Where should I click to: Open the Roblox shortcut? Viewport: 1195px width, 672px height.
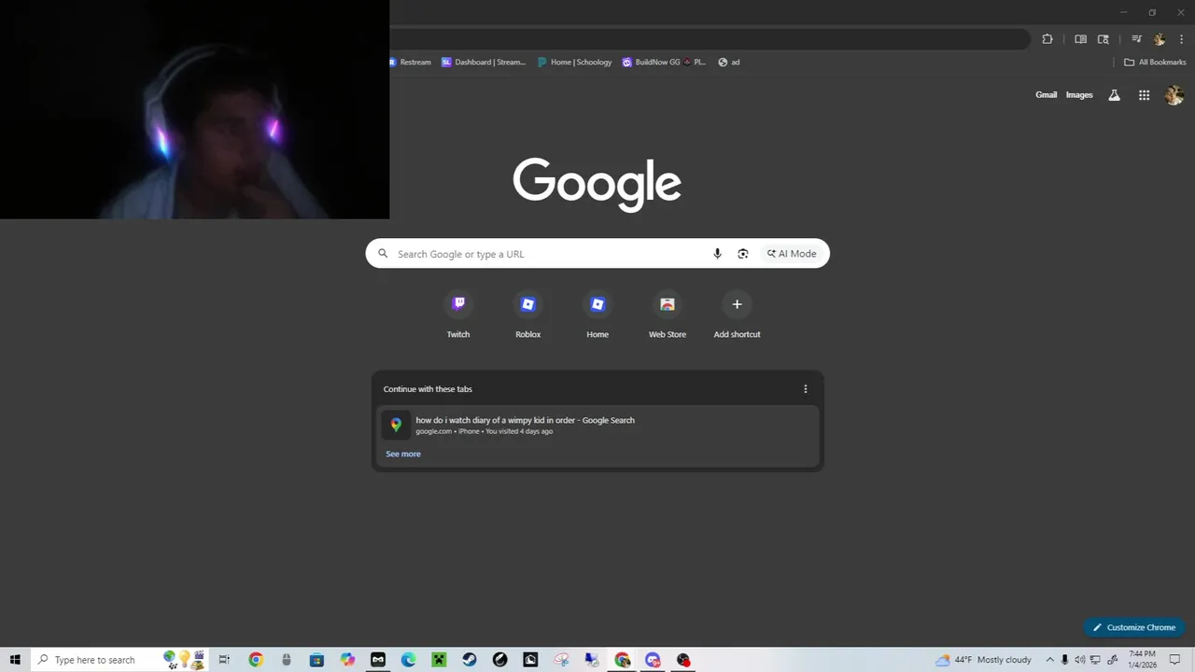(528, 315)
